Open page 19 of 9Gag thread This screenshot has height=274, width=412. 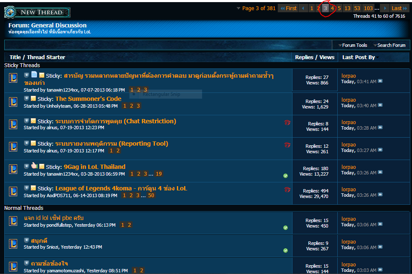point(159,174)
